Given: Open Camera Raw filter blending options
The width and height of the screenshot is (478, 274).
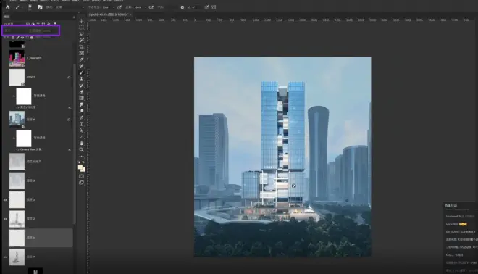Looking at the screenshot, I should tap(70, 150).
